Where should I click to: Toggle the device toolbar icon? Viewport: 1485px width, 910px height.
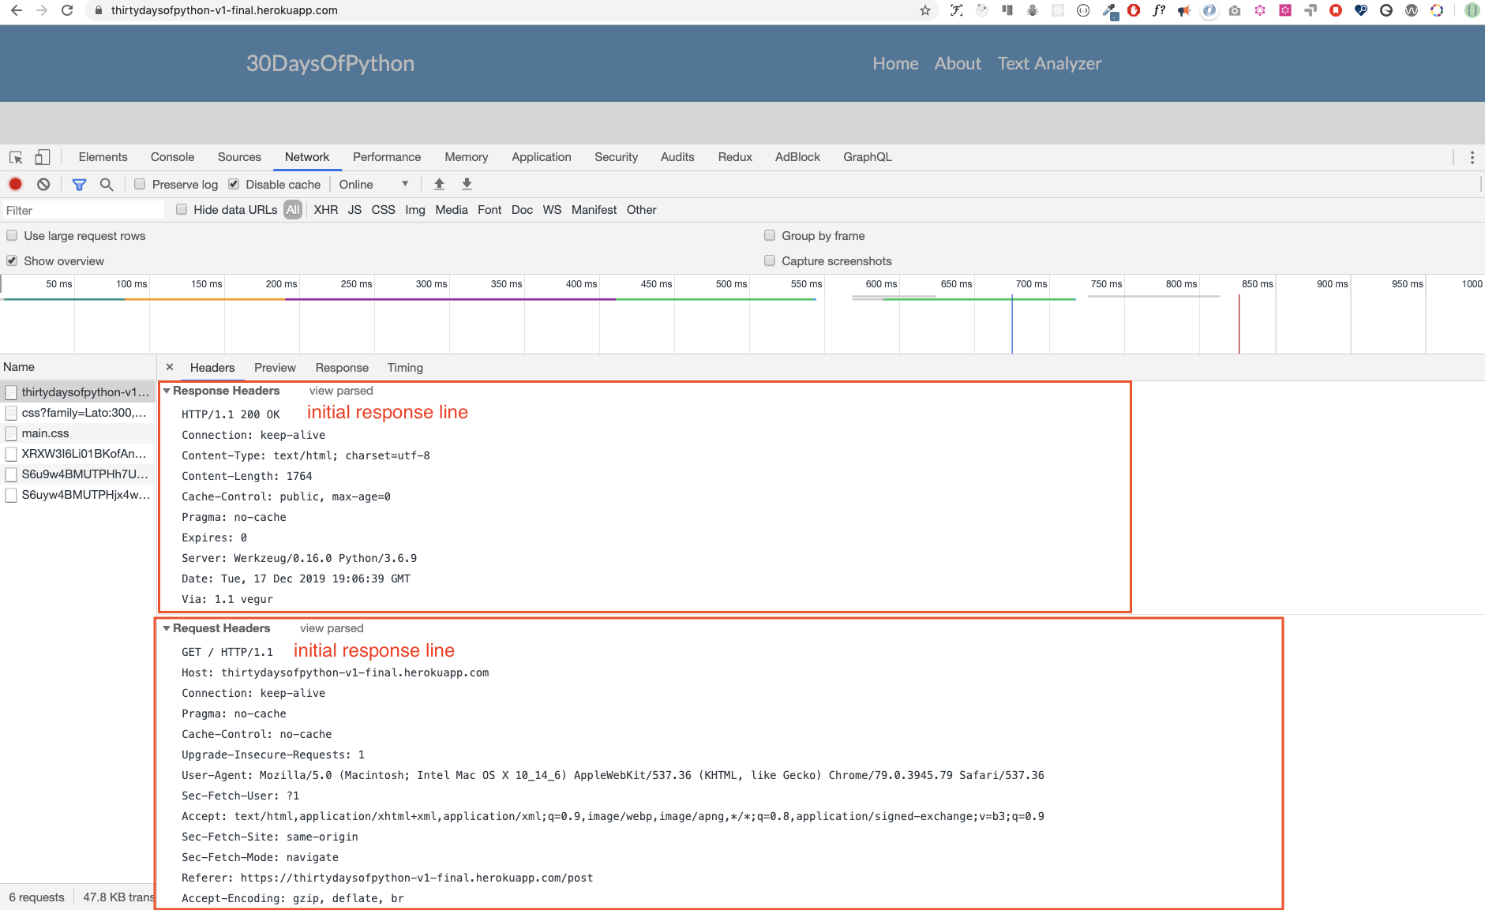43,157
